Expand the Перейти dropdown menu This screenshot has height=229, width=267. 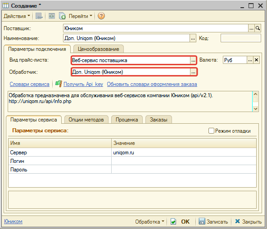[x=81, y=16]
